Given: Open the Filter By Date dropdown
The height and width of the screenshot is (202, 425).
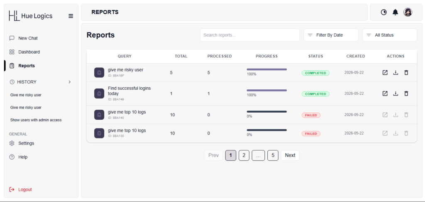Looking at the screenshot, I should coord(331,35).
